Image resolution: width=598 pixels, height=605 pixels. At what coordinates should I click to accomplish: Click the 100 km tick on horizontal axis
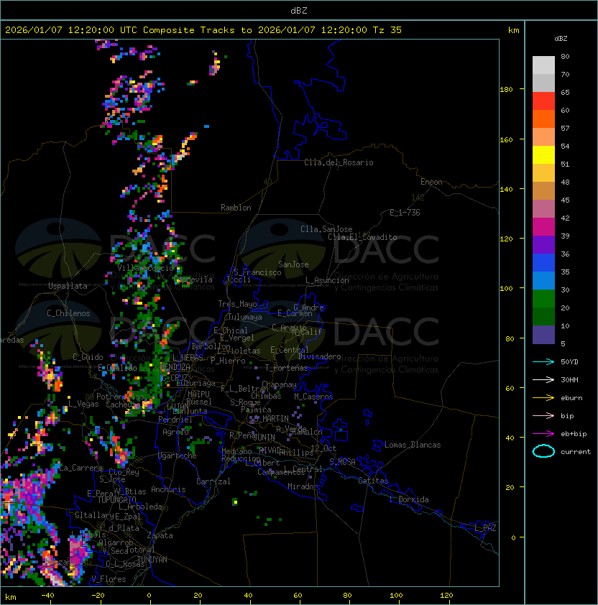[x=397, y=596]
